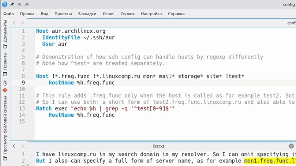Click line number 8 in config editor
This screenshot has width=296, height=166.
coord(23,76)
